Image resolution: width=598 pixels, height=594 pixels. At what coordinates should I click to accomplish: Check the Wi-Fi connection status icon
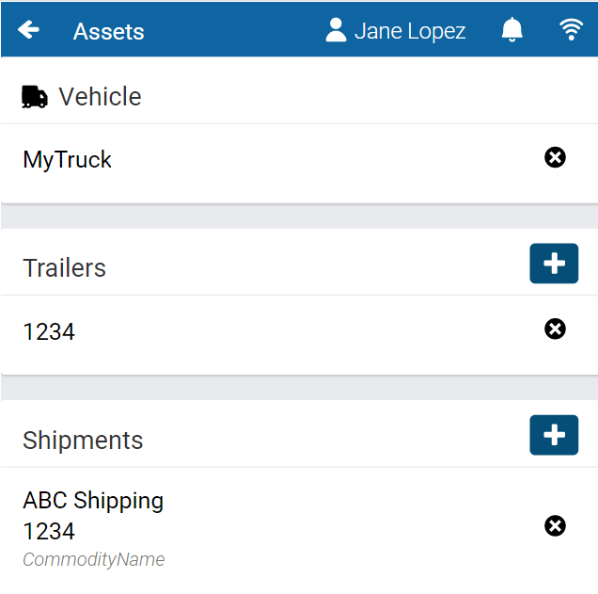pyautogui.click(x=571, y=30)
